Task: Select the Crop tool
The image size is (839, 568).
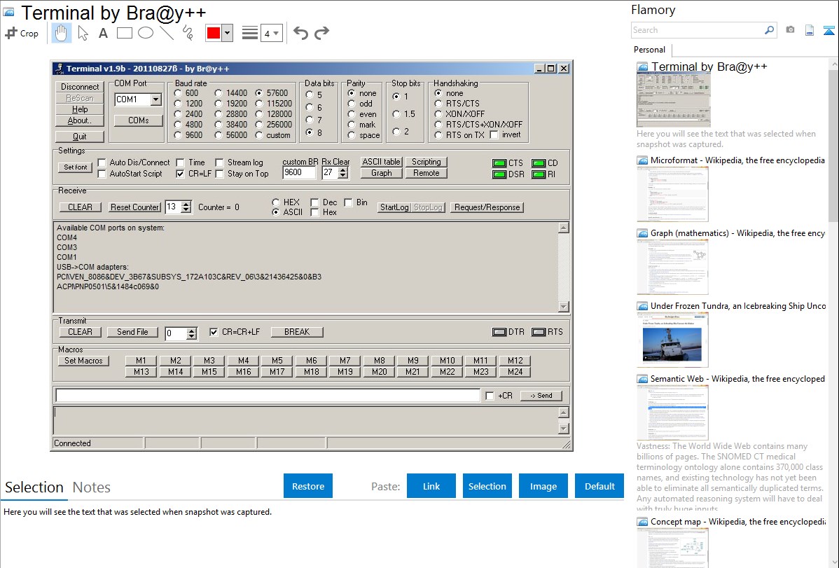Action: pyautogui.click(x=22, y=33)
